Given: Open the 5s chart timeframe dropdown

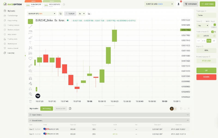Looking at the screenshot, I should click(81, 13).
